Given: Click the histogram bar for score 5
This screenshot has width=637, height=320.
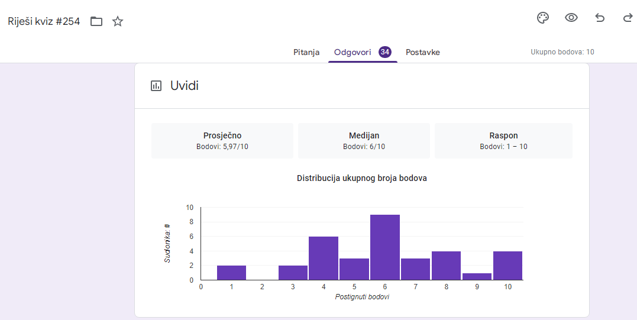Looking at the screenshot, I should pos(354,269).
